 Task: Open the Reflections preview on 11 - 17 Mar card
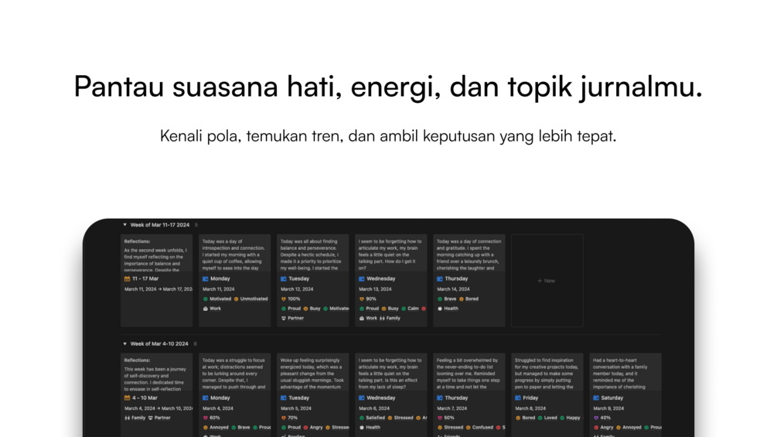(157, 253)
